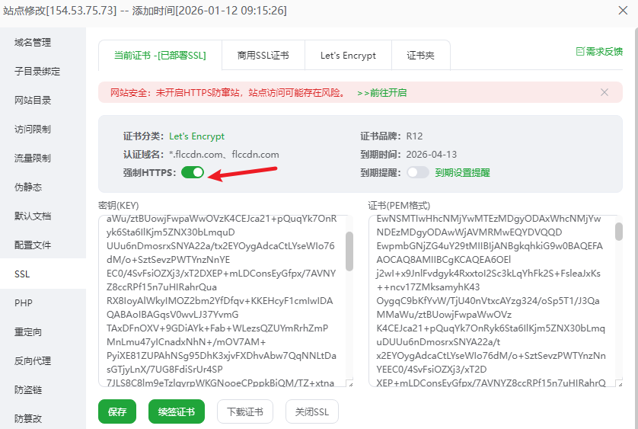Open 域名管理 in the sidebar
Screen dimensions: 638x429
(33, 43)
